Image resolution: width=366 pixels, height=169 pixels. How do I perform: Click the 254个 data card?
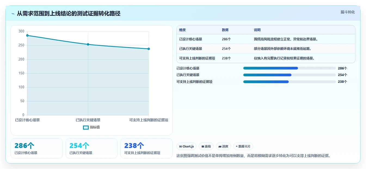coord(91,148)
